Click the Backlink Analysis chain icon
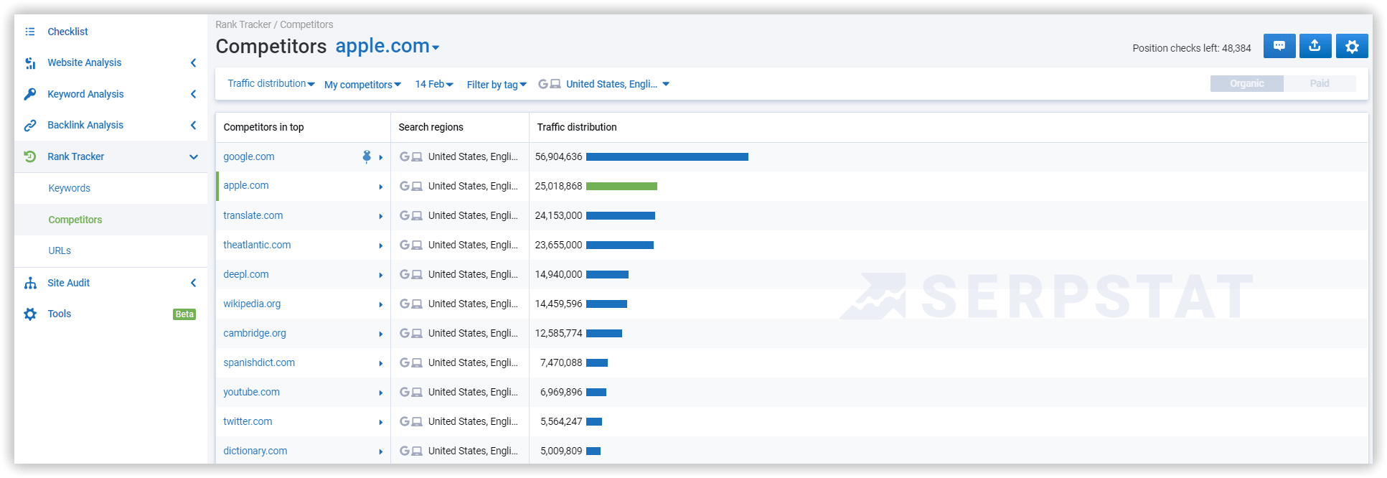 point(30,126)
